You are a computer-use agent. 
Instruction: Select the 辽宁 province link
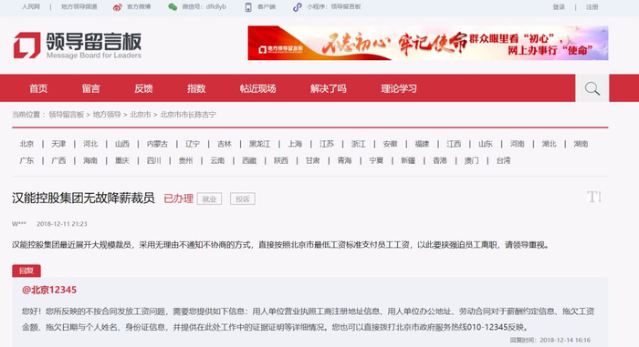coord(193,144)
